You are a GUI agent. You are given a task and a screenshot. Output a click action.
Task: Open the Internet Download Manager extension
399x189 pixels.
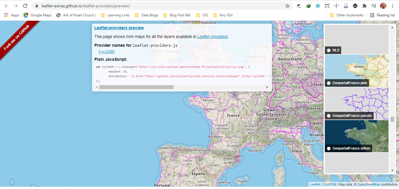(308, 6)
